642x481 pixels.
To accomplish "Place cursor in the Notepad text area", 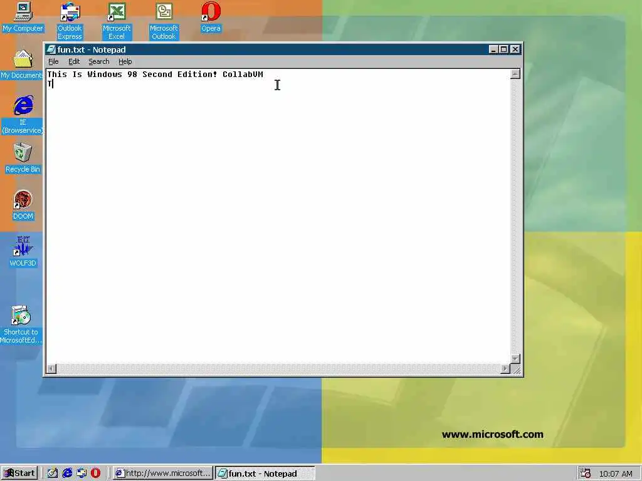I will pyautogui.click(x=278, y=216).
